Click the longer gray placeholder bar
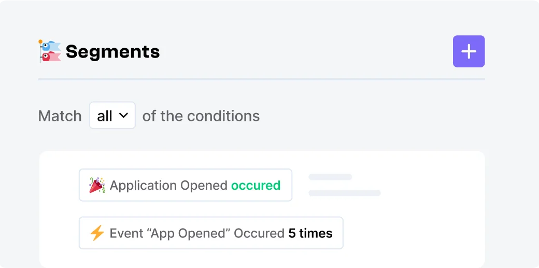 [x=344, y=193]
